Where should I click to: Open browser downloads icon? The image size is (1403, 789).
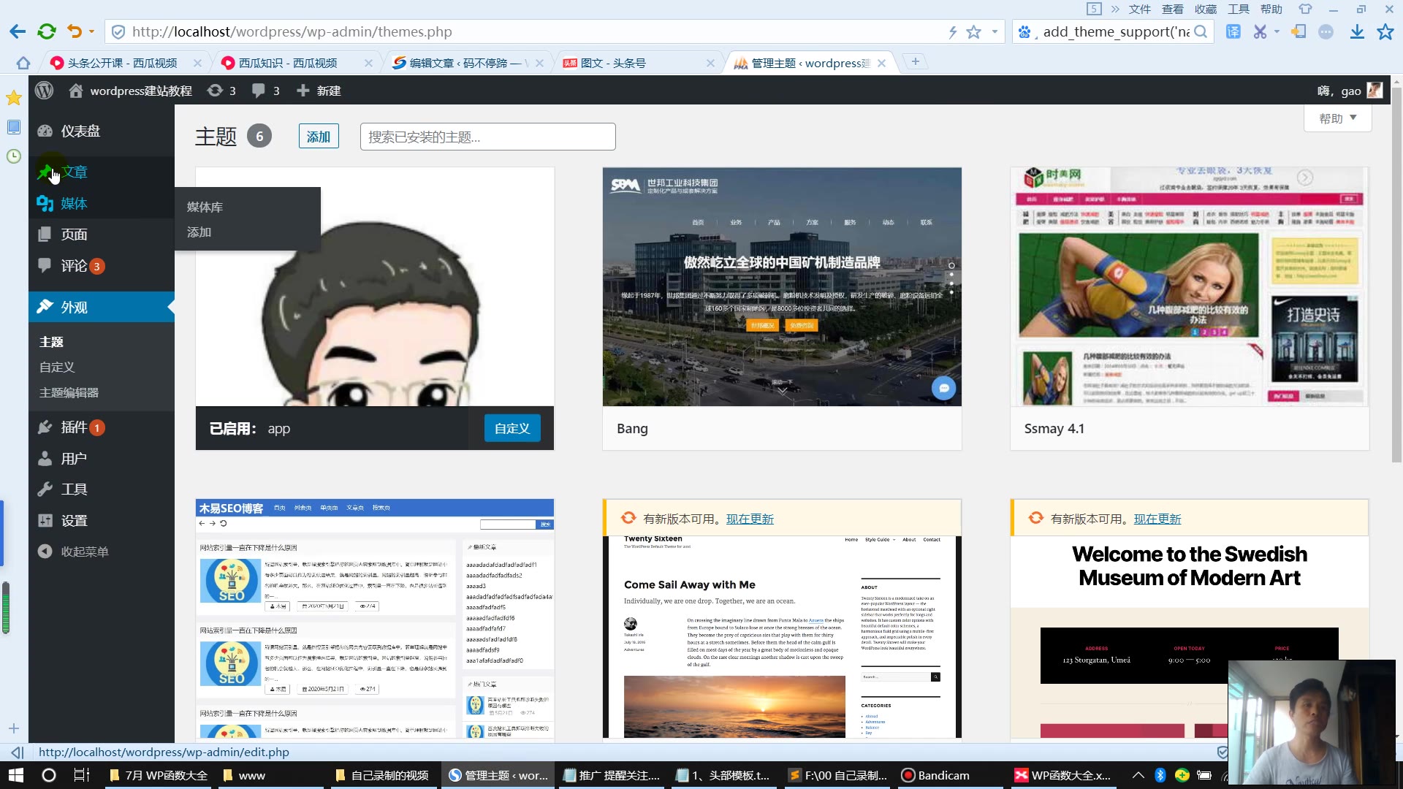tap(1357, 31)
